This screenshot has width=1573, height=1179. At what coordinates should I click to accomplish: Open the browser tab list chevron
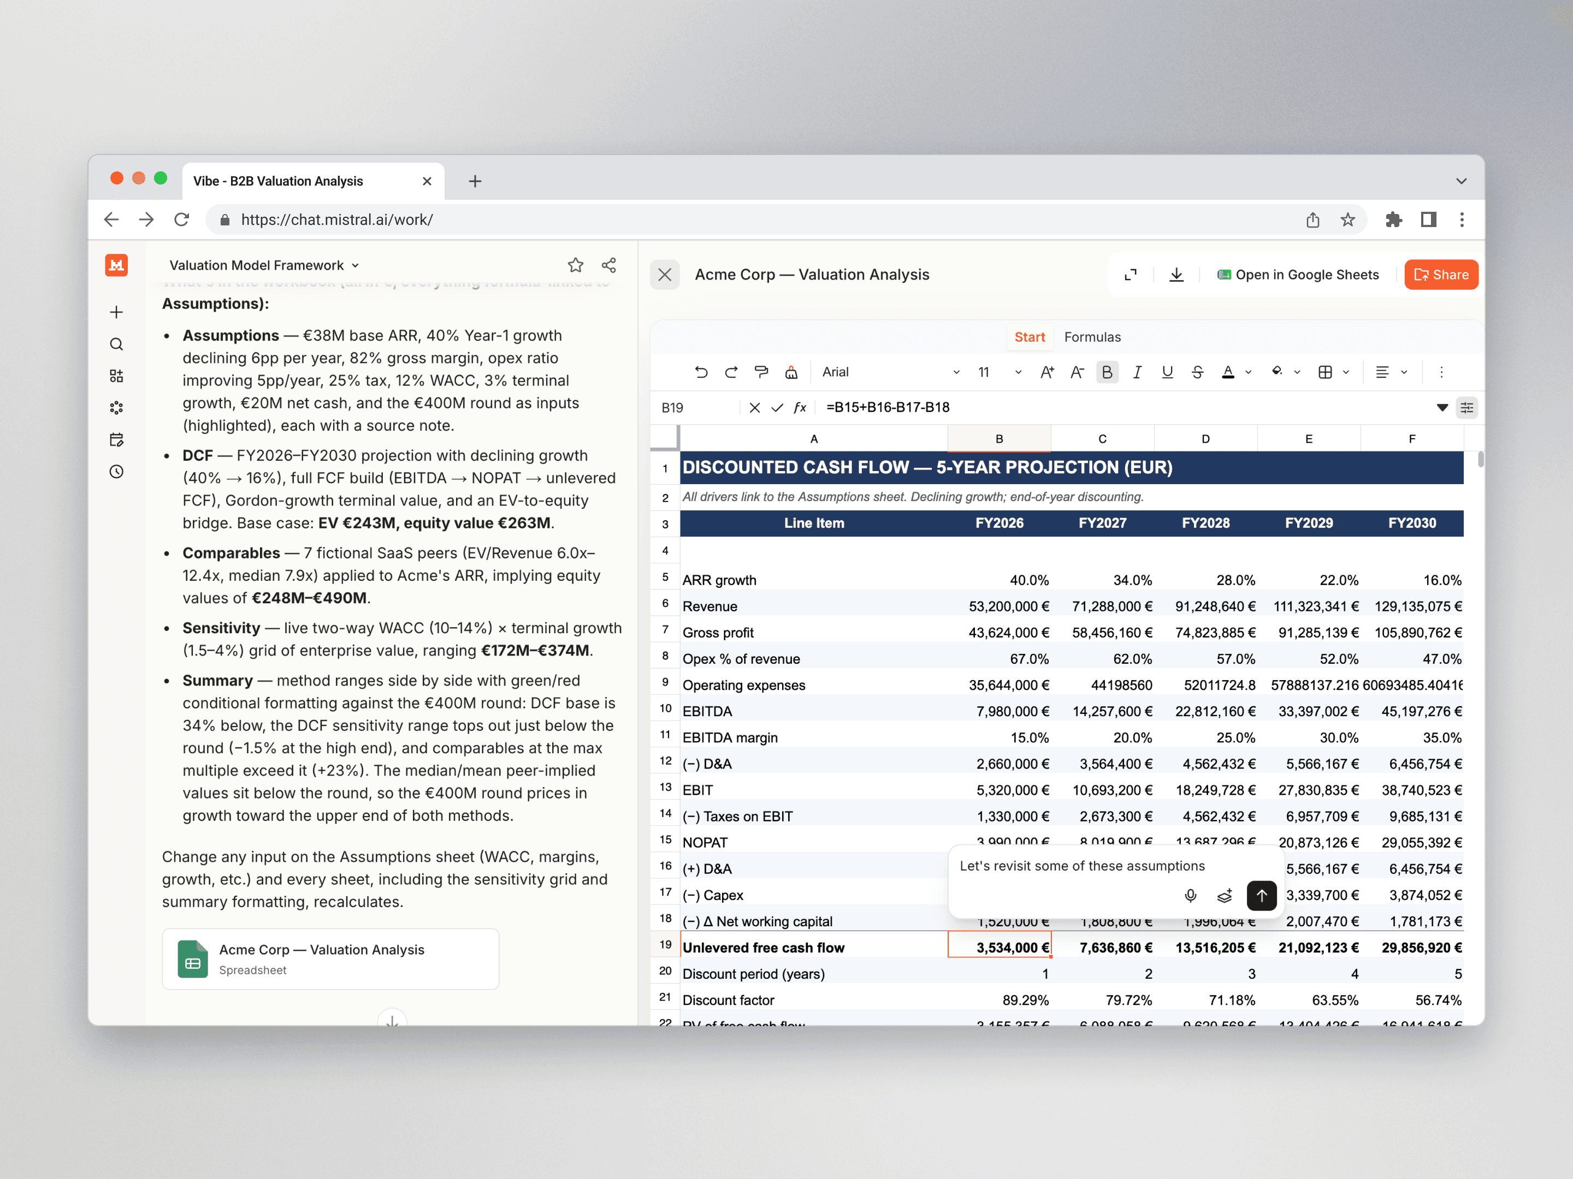1462,181
